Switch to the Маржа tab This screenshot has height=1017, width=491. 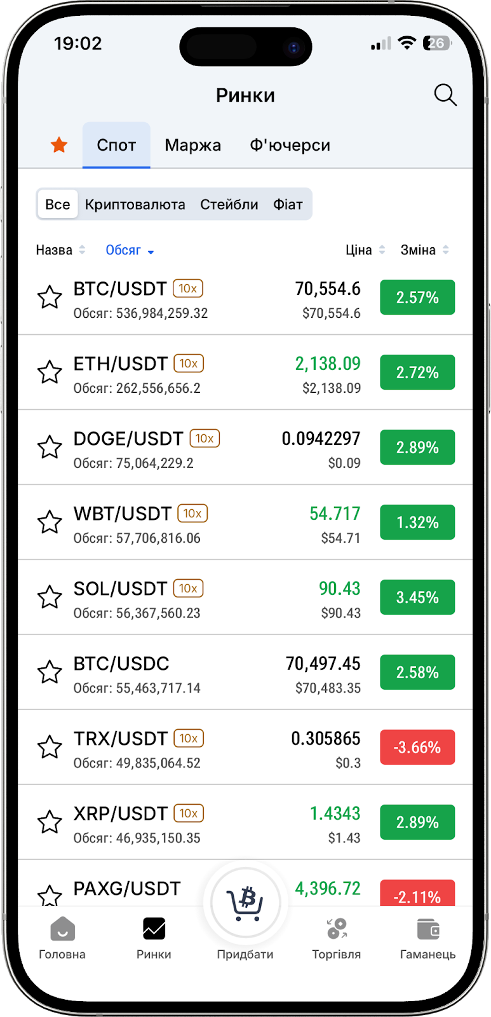[x=192, y=146]
